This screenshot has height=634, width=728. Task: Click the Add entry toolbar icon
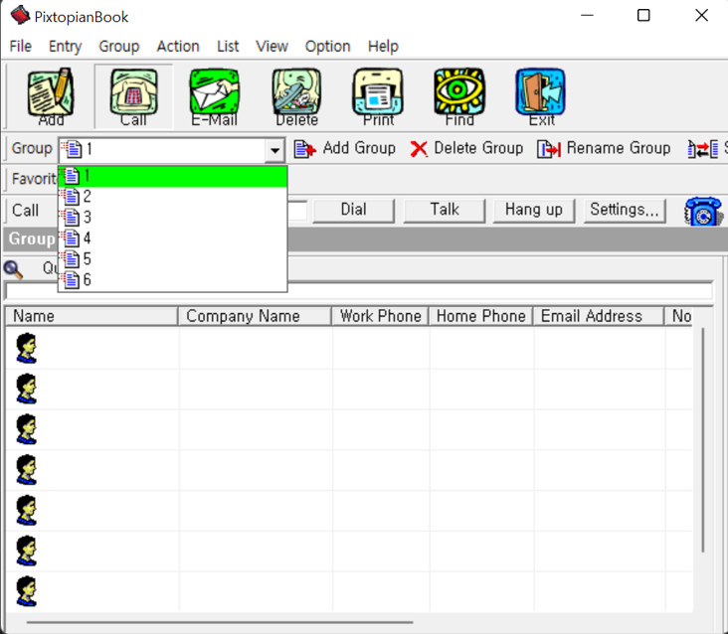pyautogui.click(x=51, y=96)
